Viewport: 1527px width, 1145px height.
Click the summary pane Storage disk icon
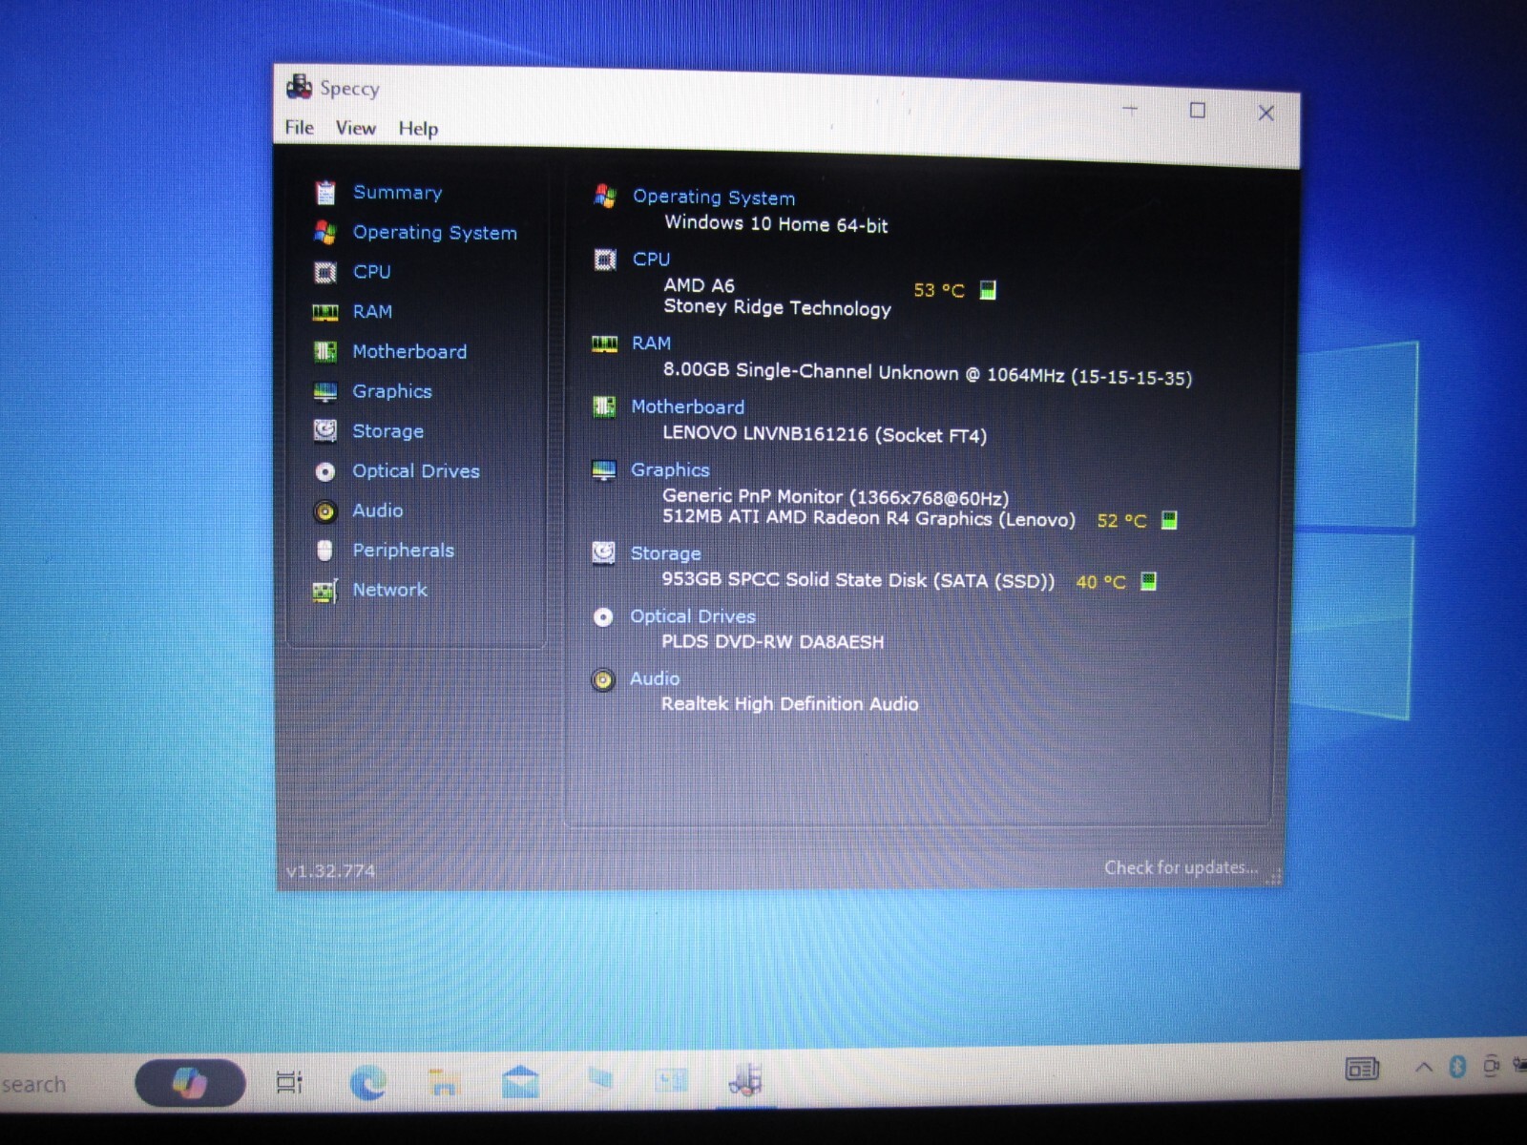tap(603, 553)
